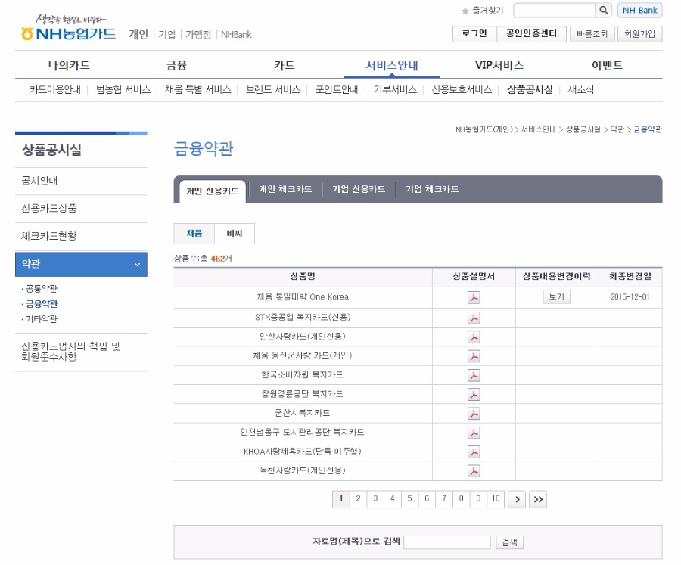Click the NH농협카드 logo

(x=69, y=34)
